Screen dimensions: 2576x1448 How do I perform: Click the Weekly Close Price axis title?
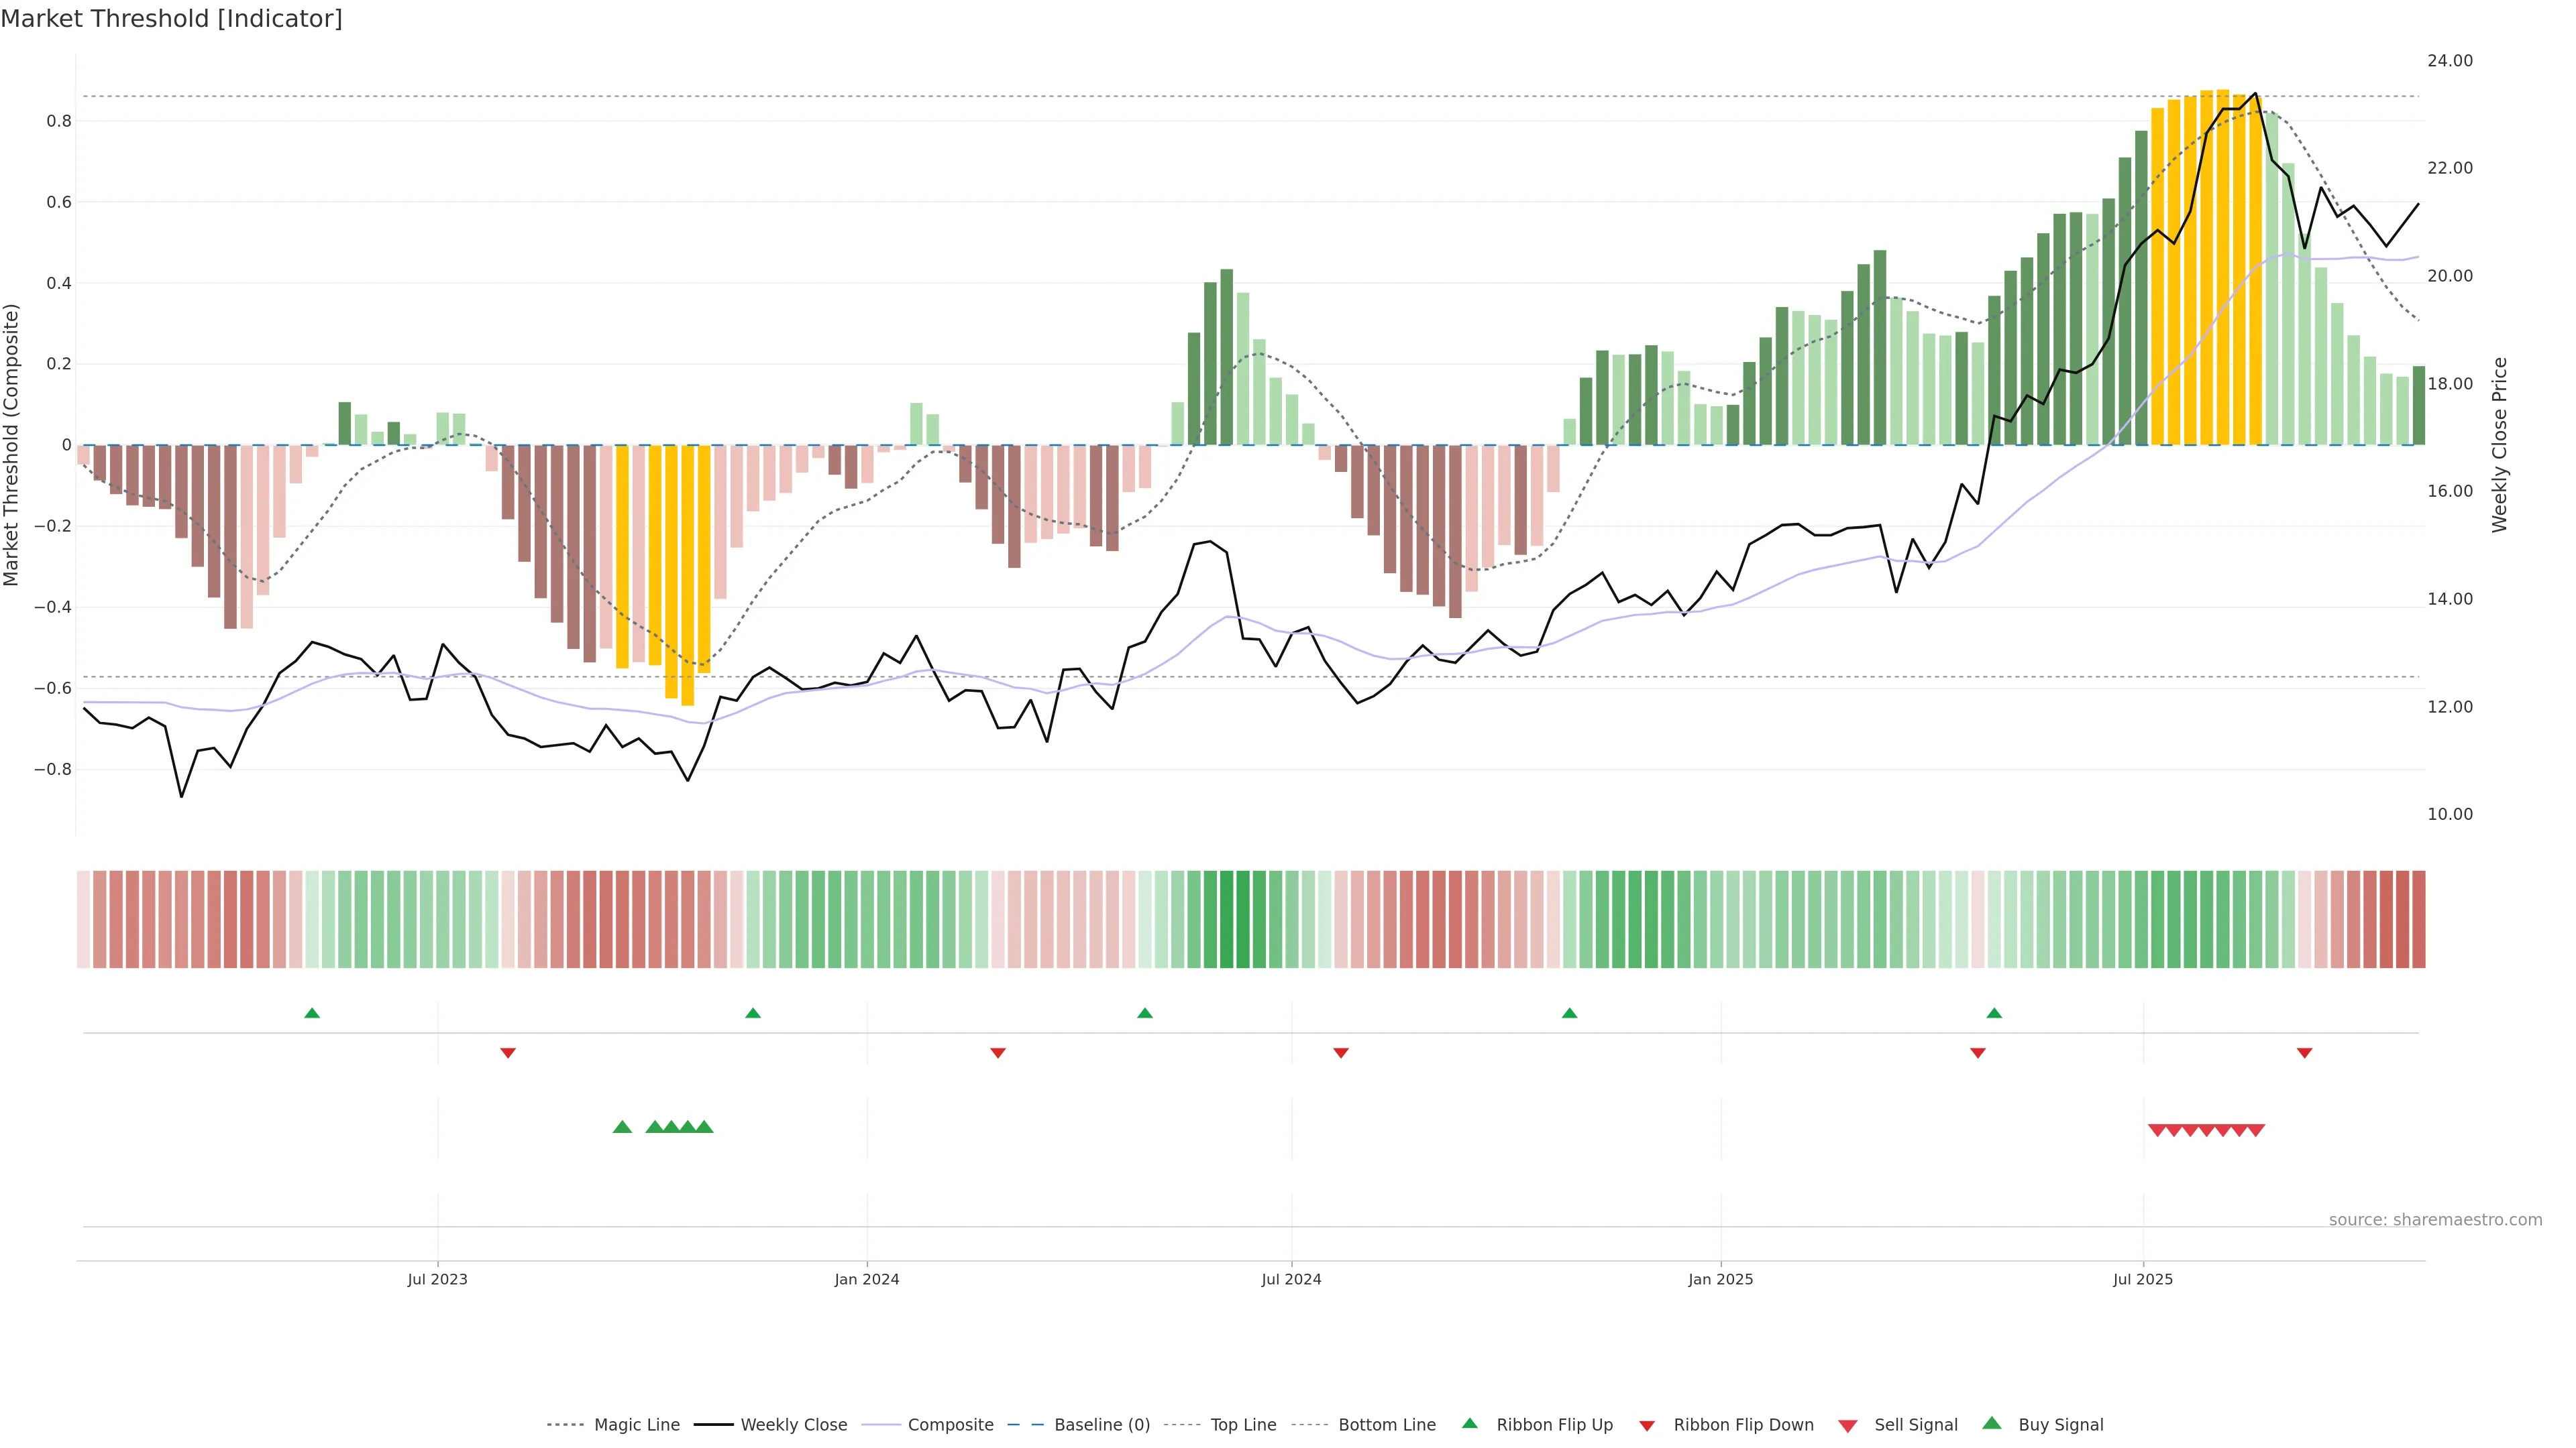point(2500,444)
